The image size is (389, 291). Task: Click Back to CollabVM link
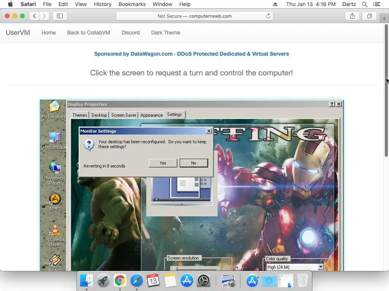click(89, 33)
